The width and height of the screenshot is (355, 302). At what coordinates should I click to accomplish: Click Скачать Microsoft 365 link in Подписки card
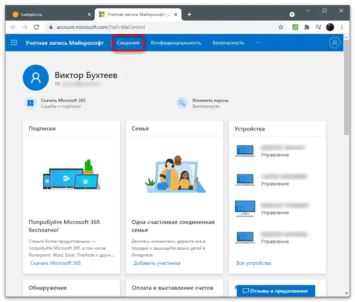tap(55, 263)
